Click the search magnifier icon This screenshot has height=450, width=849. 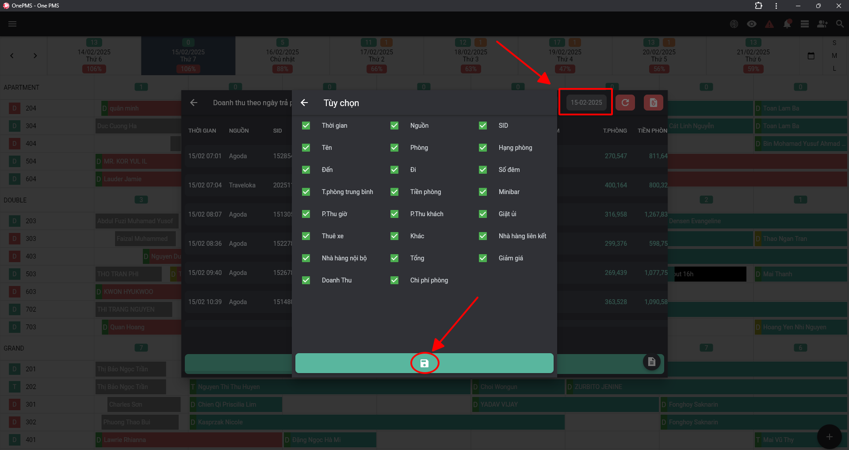[840, 24]
